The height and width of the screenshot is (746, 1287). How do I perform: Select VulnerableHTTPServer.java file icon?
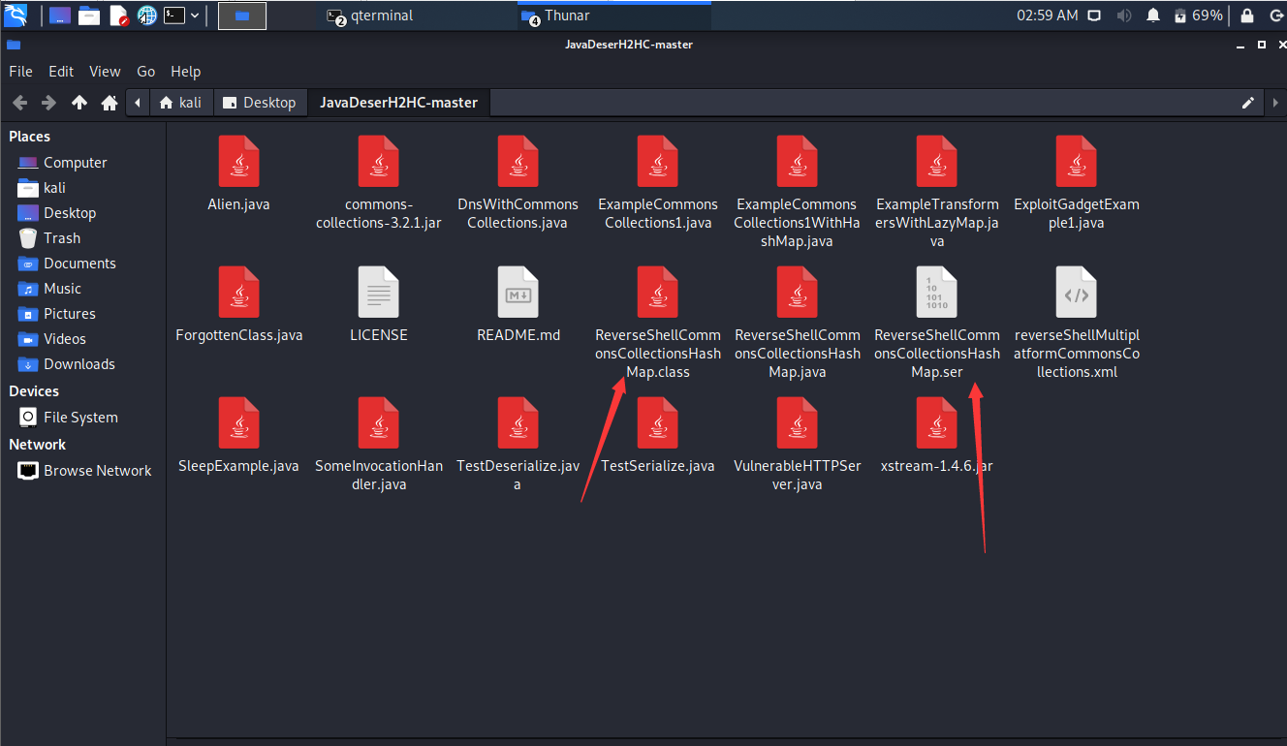coord(797,422)
